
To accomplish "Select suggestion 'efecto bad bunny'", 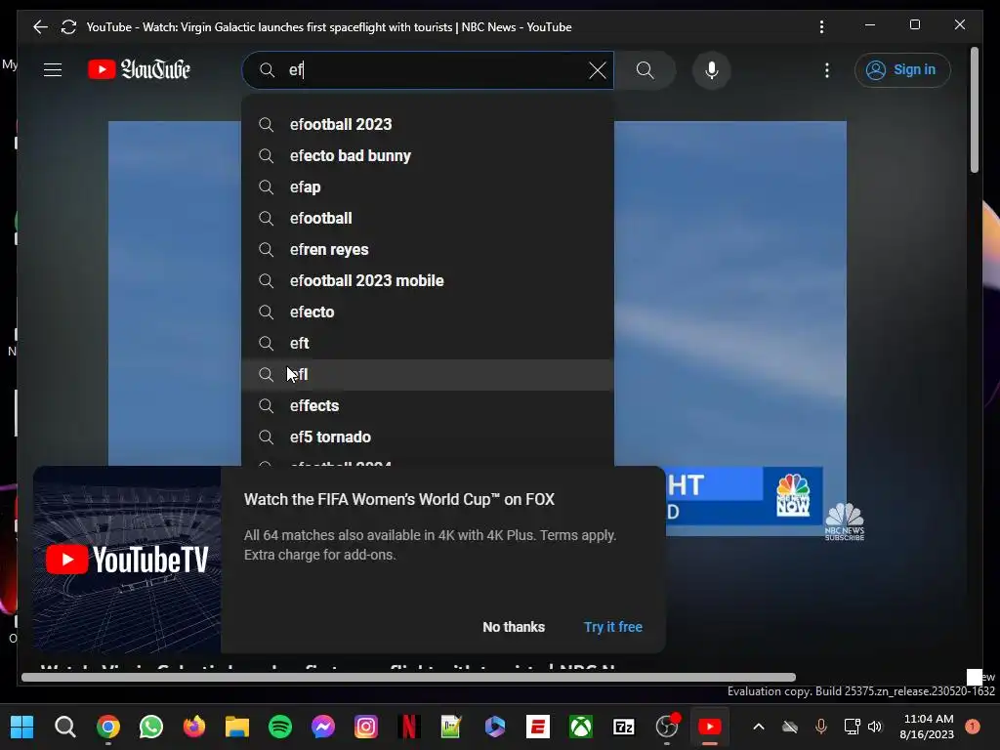I will 428,155.
